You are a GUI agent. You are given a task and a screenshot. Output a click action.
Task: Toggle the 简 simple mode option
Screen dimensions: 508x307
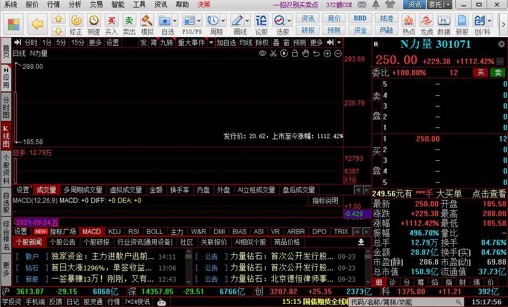click(x=154, y=42)
